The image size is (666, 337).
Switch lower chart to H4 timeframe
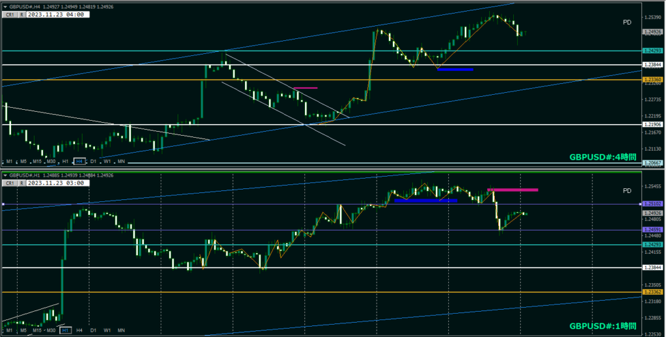coord(79,331)
